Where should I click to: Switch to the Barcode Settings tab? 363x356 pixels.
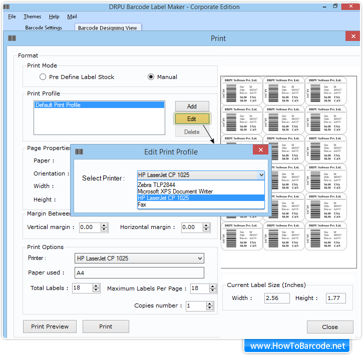44,27
